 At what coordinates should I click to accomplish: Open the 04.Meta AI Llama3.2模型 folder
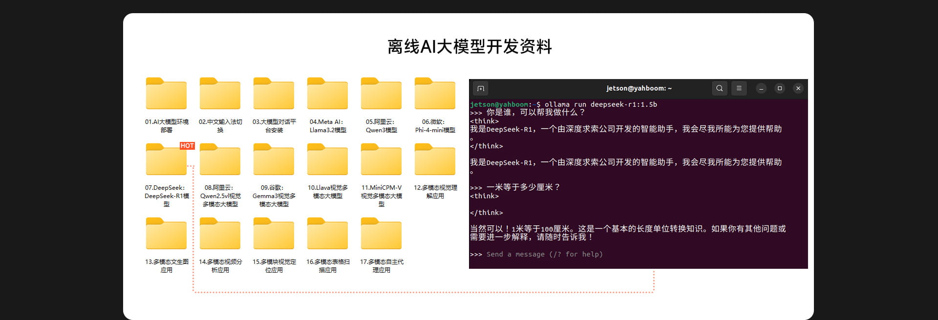[327, 94]
